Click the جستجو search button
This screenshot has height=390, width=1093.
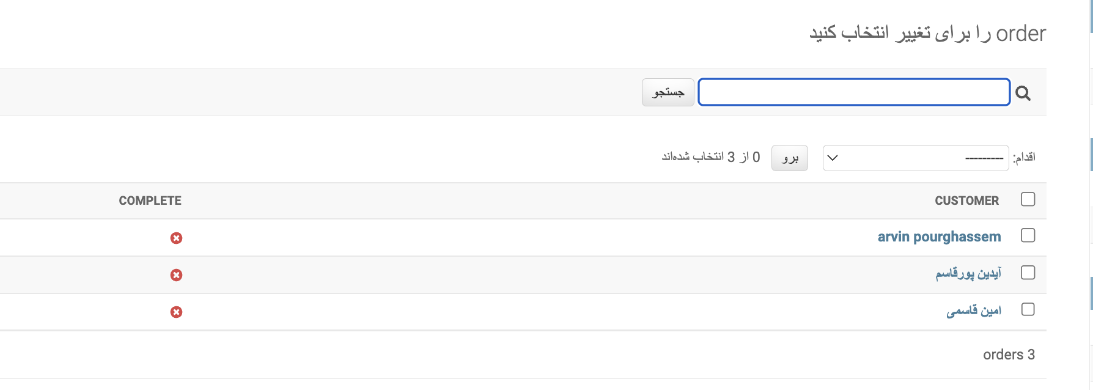pos(668,92)
